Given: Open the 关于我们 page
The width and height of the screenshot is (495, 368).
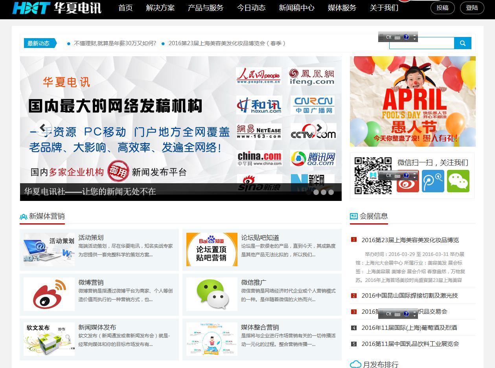Looking at the screenshot, I should click(x=384, y=8).
